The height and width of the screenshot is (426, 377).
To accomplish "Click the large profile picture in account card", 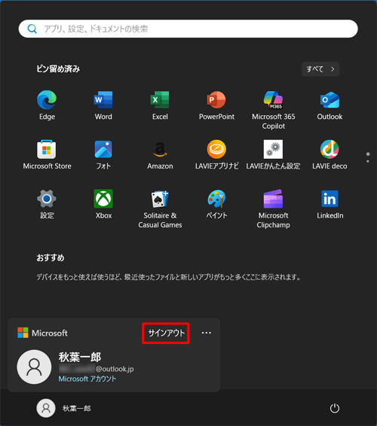I will click(x=34, y=367).
